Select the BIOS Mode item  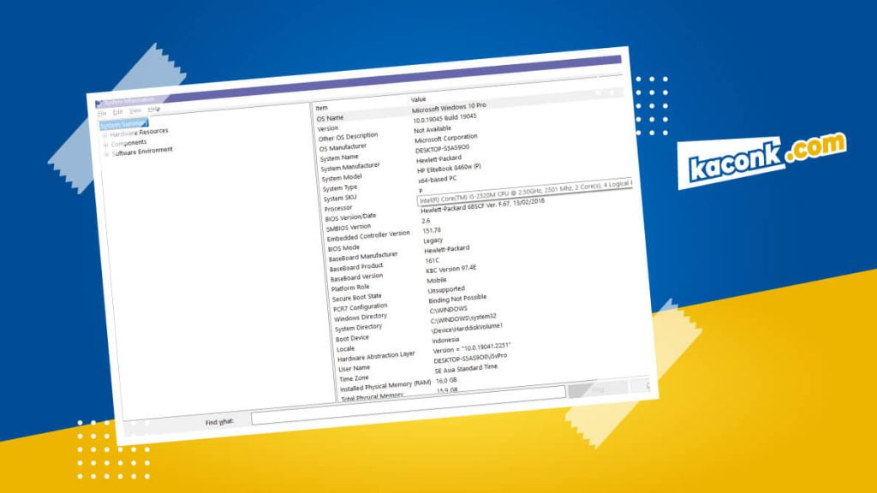[x=344, y=248]
